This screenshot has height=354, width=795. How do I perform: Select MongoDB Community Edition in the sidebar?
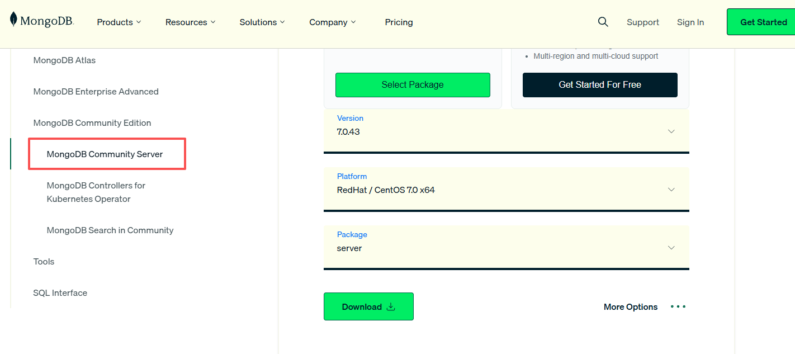pos(92,123)
